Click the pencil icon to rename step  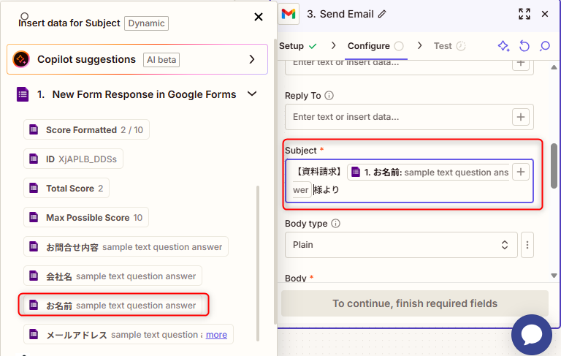tap(382, 14)
